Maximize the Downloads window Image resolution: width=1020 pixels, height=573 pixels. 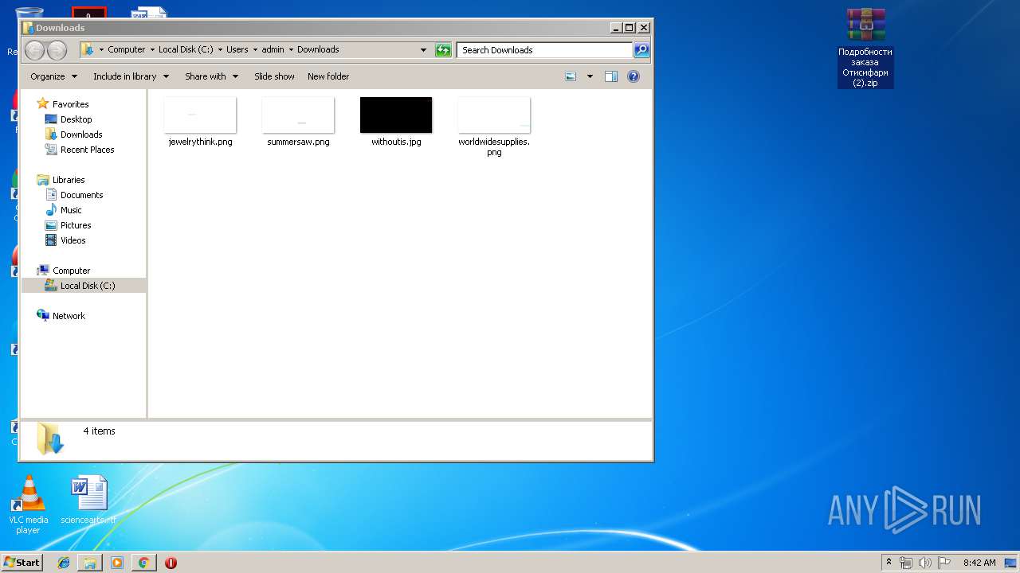pyautogui.click(x=629, y=27)
